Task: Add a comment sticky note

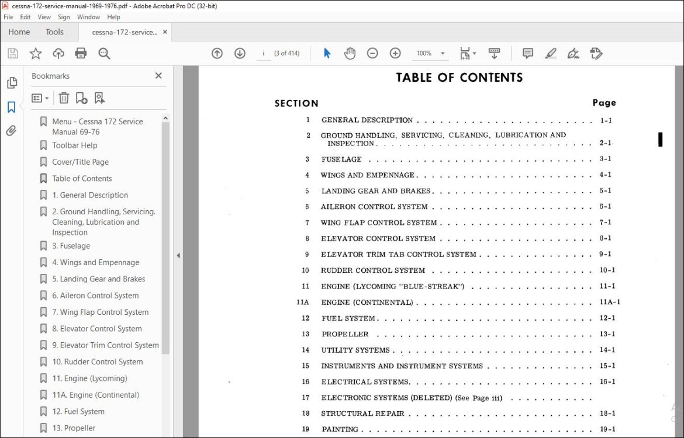Action: tap(528, 53)
